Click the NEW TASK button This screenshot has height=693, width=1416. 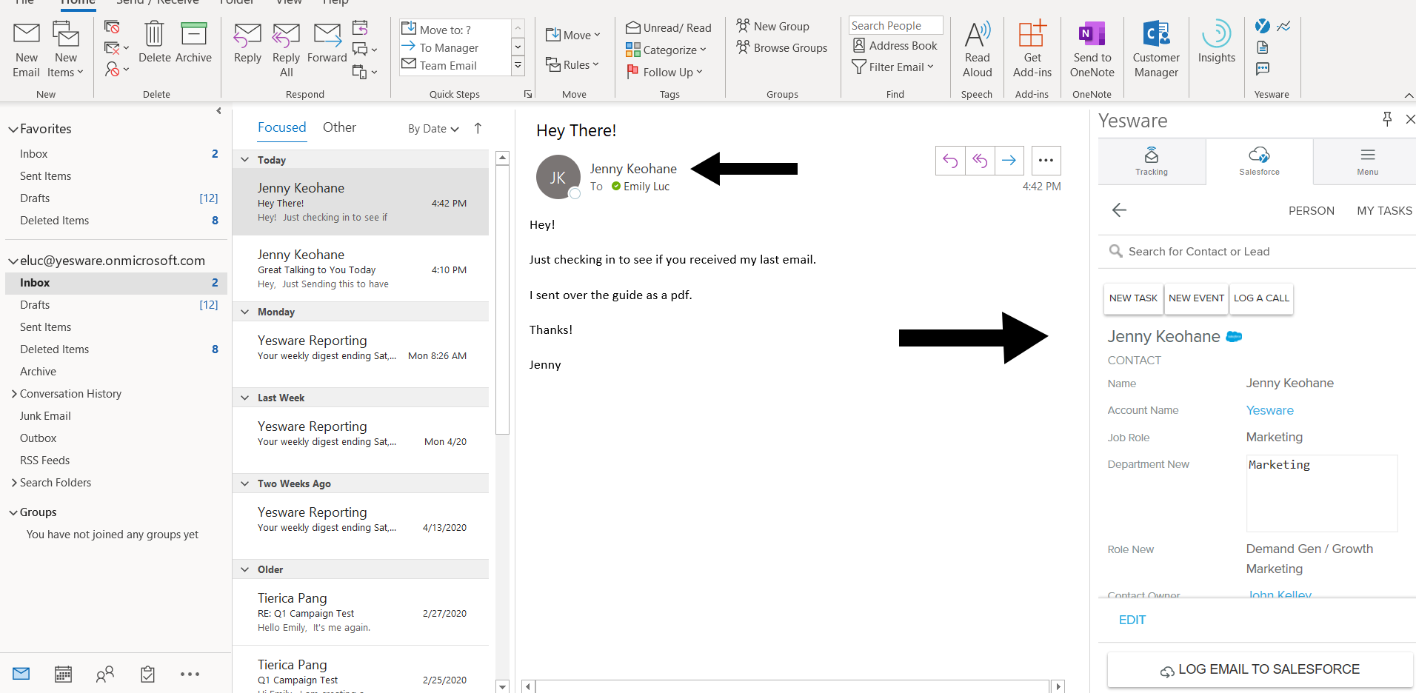pyautogui.click(x=1132, y=298)
